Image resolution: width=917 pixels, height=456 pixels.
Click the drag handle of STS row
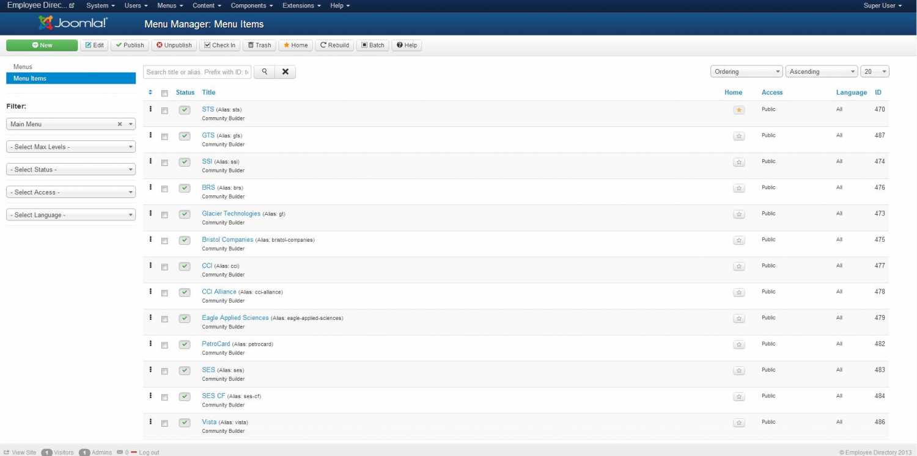coord(150,109)
